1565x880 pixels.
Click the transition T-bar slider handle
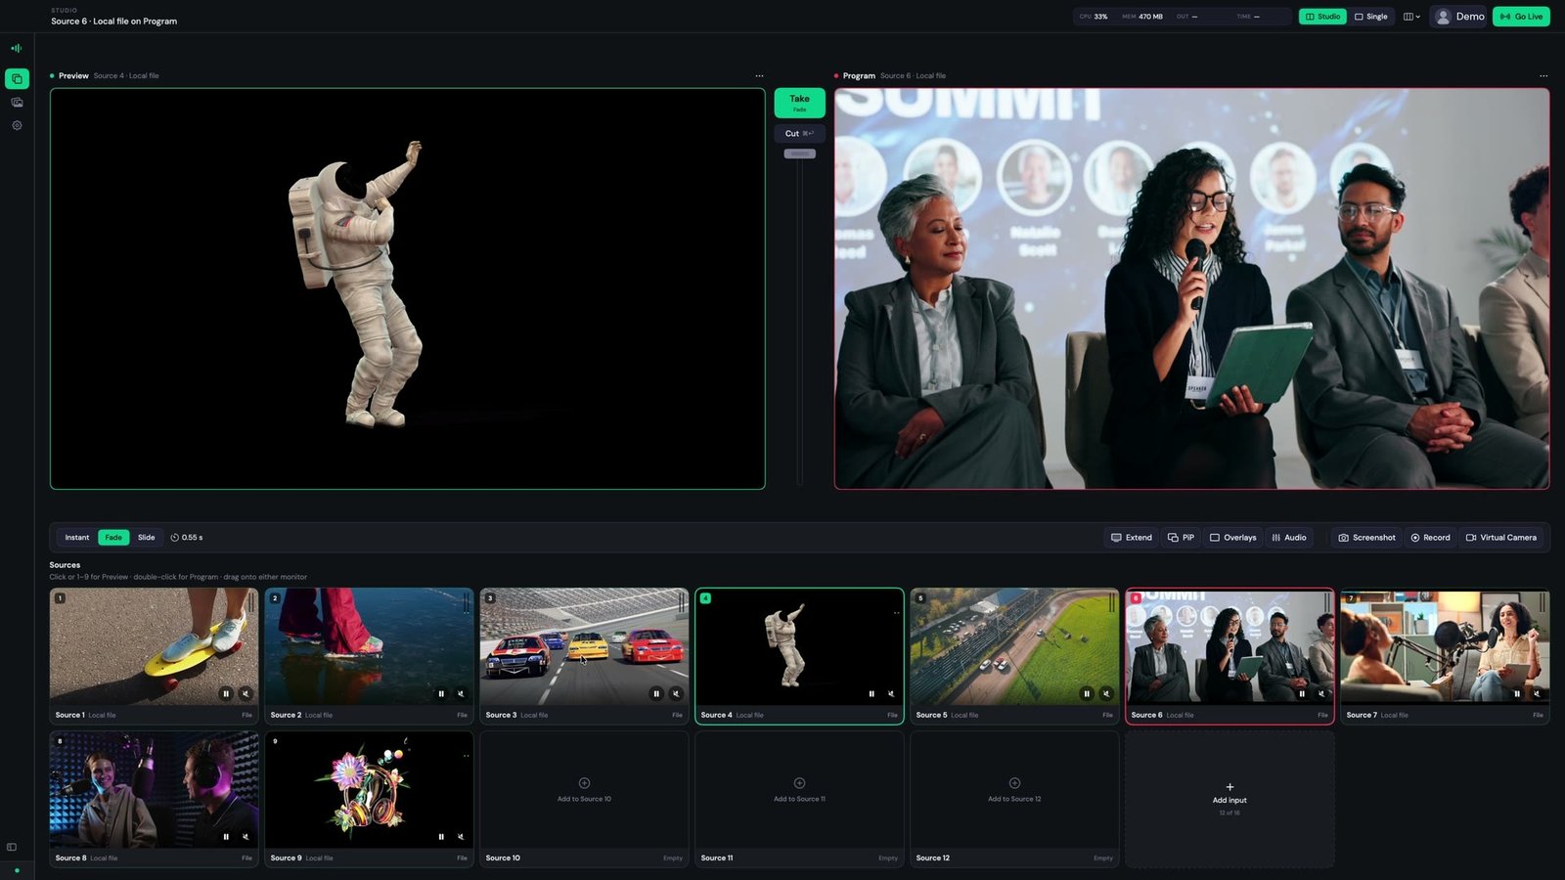tap(799, 154)
